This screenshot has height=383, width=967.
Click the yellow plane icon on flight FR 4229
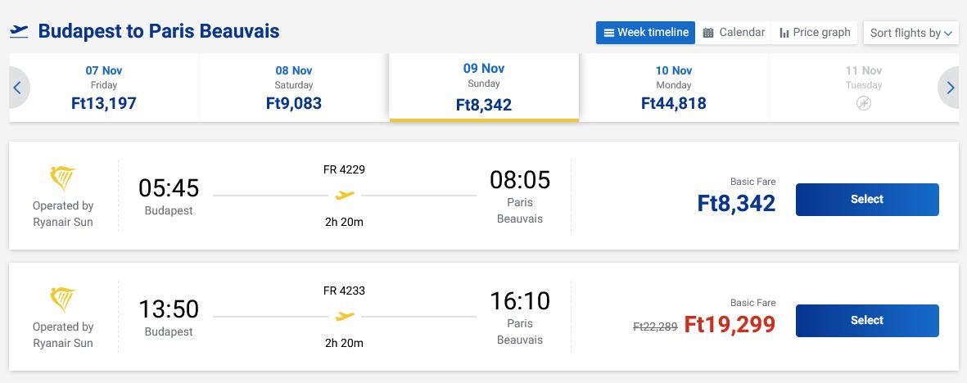pyautogui.click(x=345, y=195)
